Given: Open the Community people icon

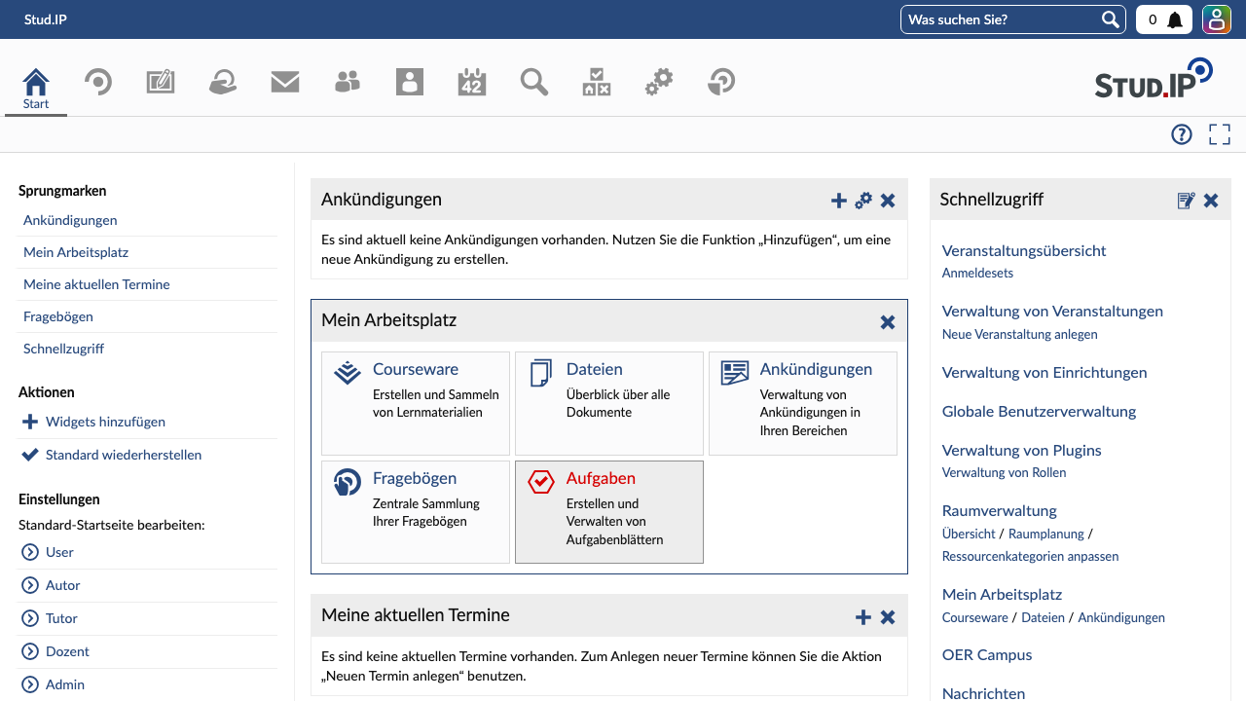Looking at the screenshot, I should pyautogui.click(x=348, y=82).
